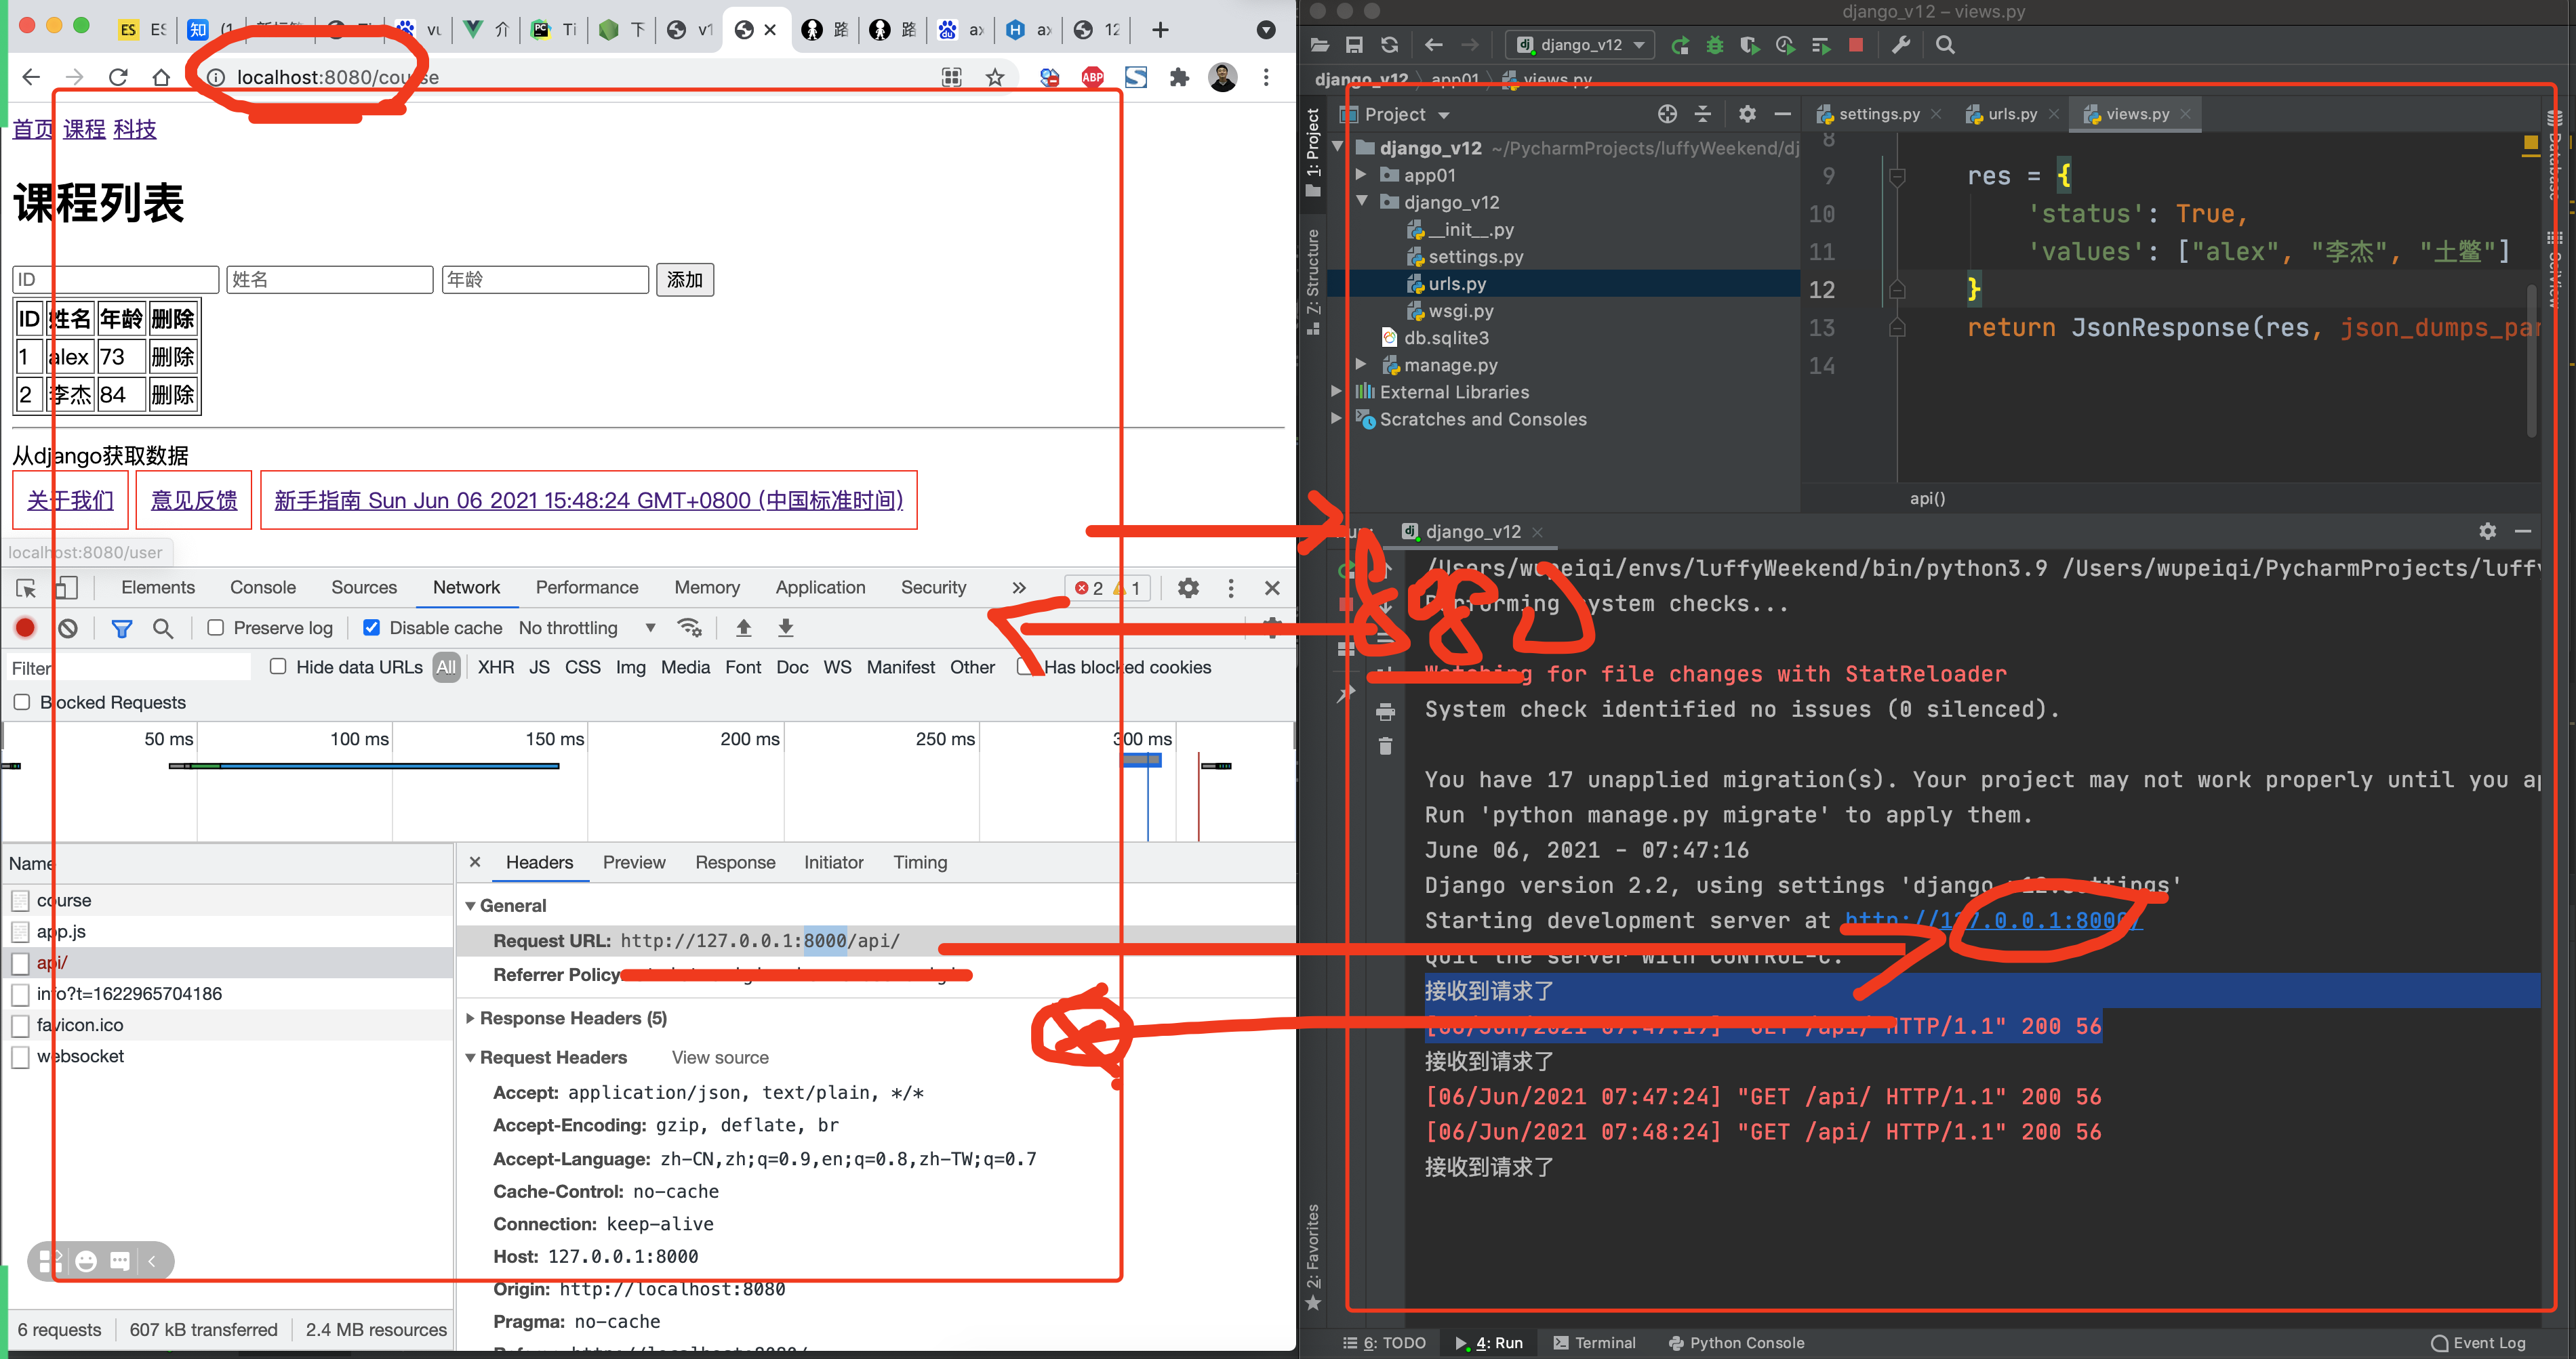This screenshot has height=1359, width=2576.
Task: Click View source next to Request Headers
Action: click(x=720, y=1058)
